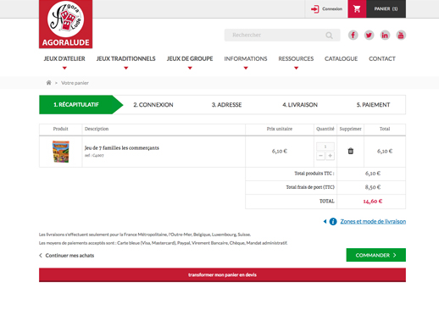Click the search magnifier icon

point(329,36)
